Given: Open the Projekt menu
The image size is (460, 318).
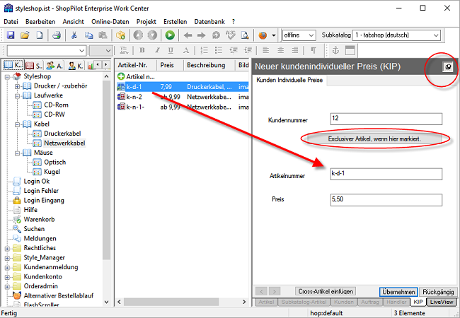Looking at the screenshot, I should click(x=146, y=22).
